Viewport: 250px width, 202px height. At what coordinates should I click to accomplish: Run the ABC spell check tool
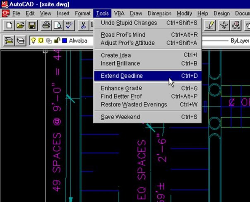click(x=69, y=26)
